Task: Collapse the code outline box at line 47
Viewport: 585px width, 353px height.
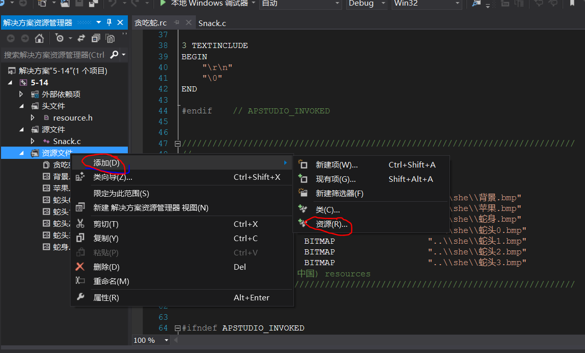Action: tap(177, 144)
